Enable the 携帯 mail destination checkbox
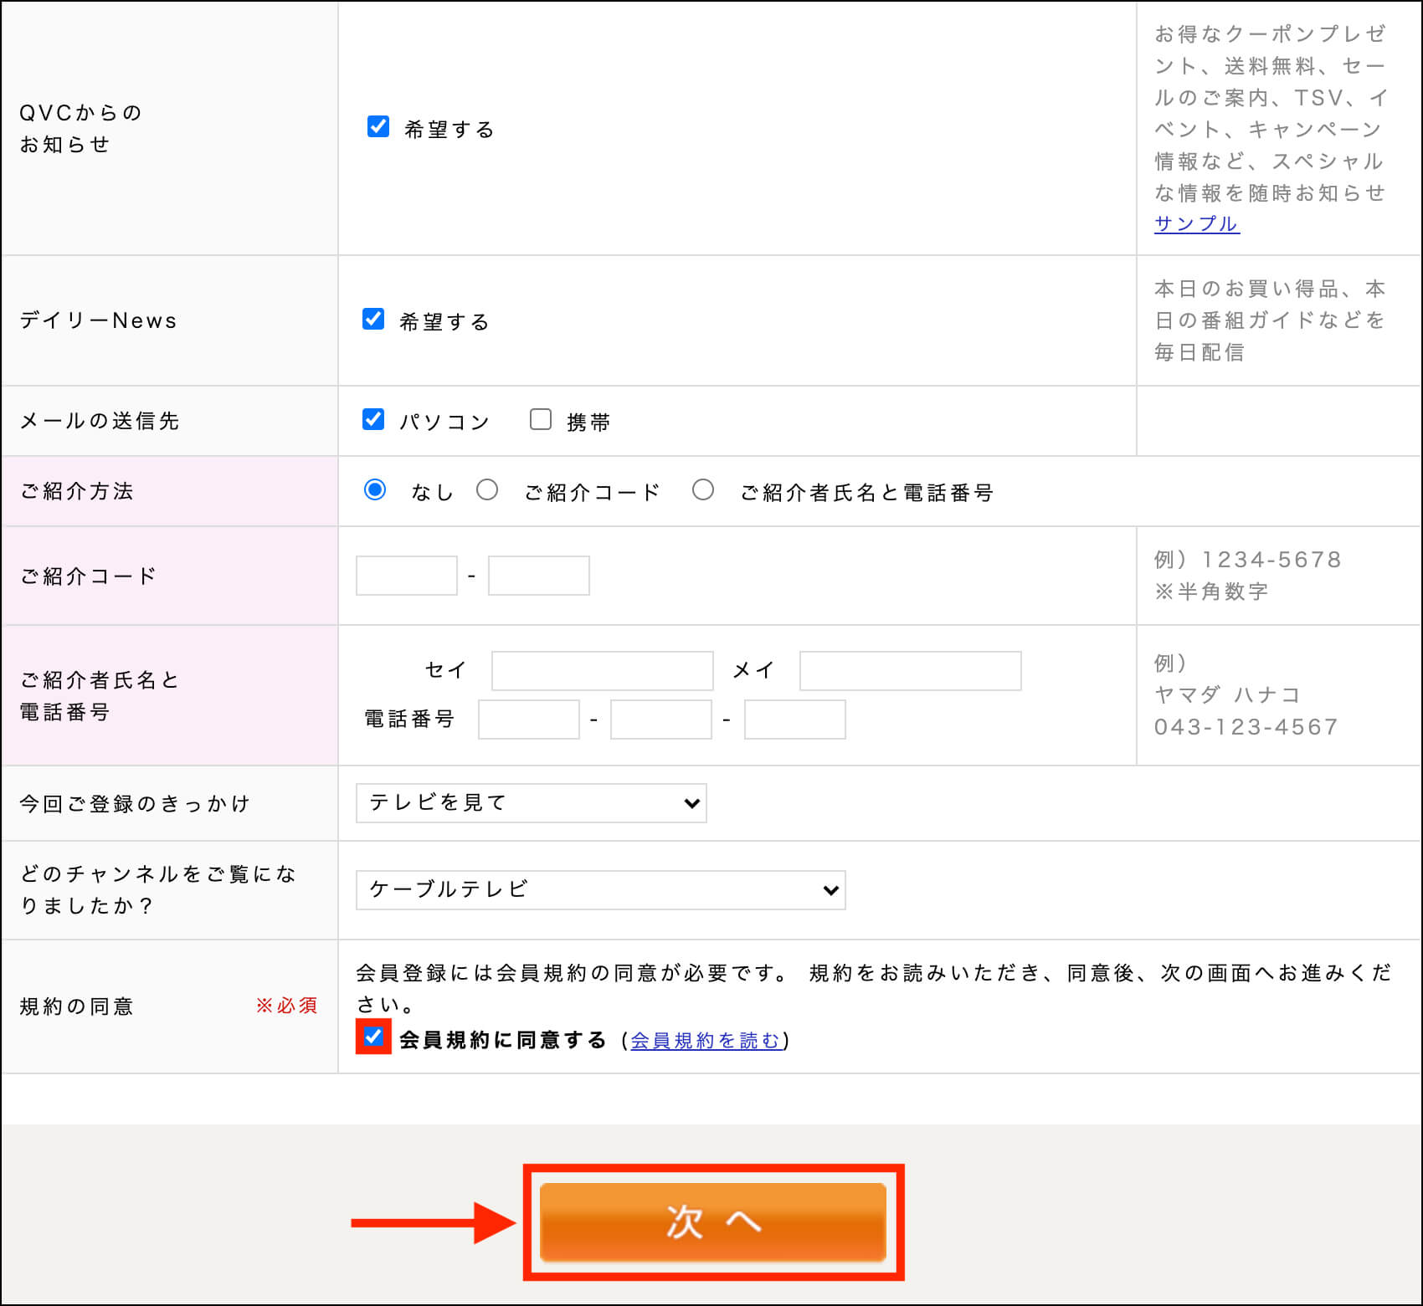Viewport: 1423px width, 1306px height. click(541, 419)
